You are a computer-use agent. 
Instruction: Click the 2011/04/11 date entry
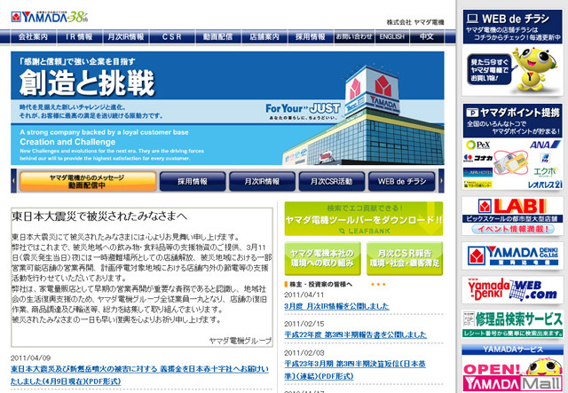304,295
